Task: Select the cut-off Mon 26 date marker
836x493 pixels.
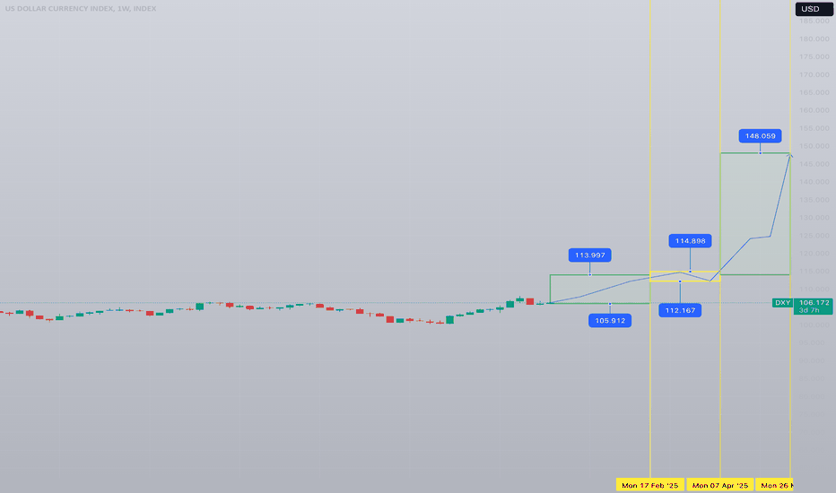Action: tap(775, 485)
